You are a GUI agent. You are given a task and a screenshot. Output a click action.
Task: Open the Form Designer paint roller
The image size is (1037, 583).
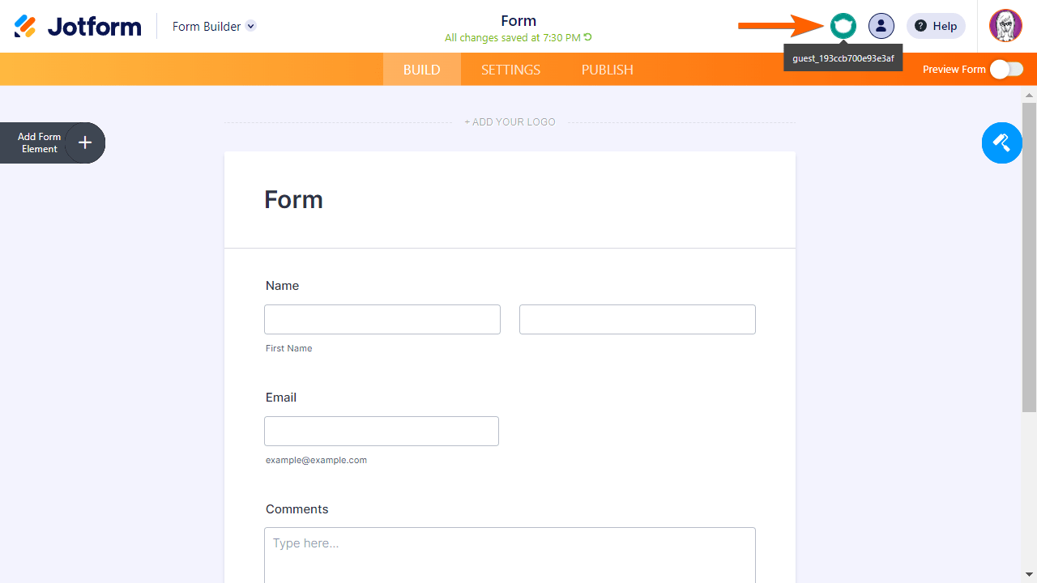pyautogui.click(x=1002, y=143)
